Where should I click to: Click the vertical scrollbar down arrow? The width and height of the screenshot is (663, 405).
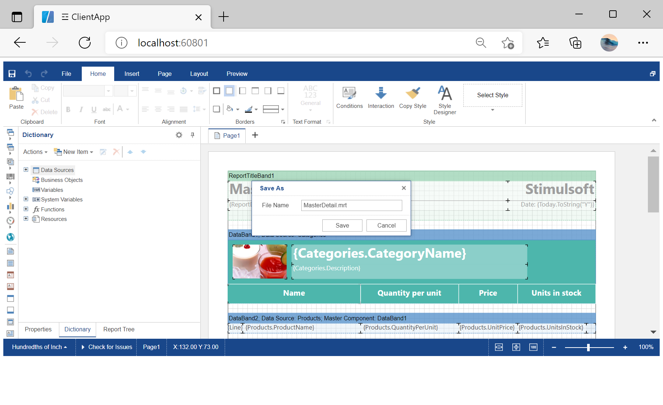(x=653, y=332)
